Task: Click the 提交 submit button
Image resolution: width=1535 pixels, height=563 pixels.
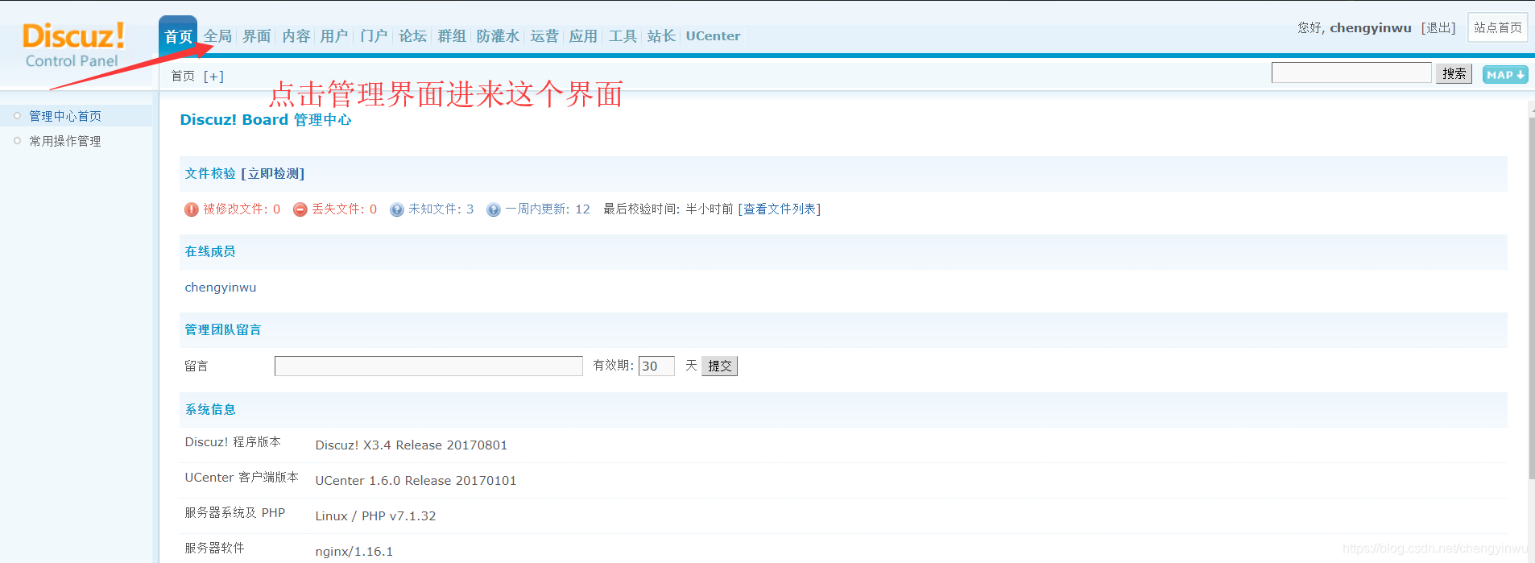Action: (x=719, y=366)
